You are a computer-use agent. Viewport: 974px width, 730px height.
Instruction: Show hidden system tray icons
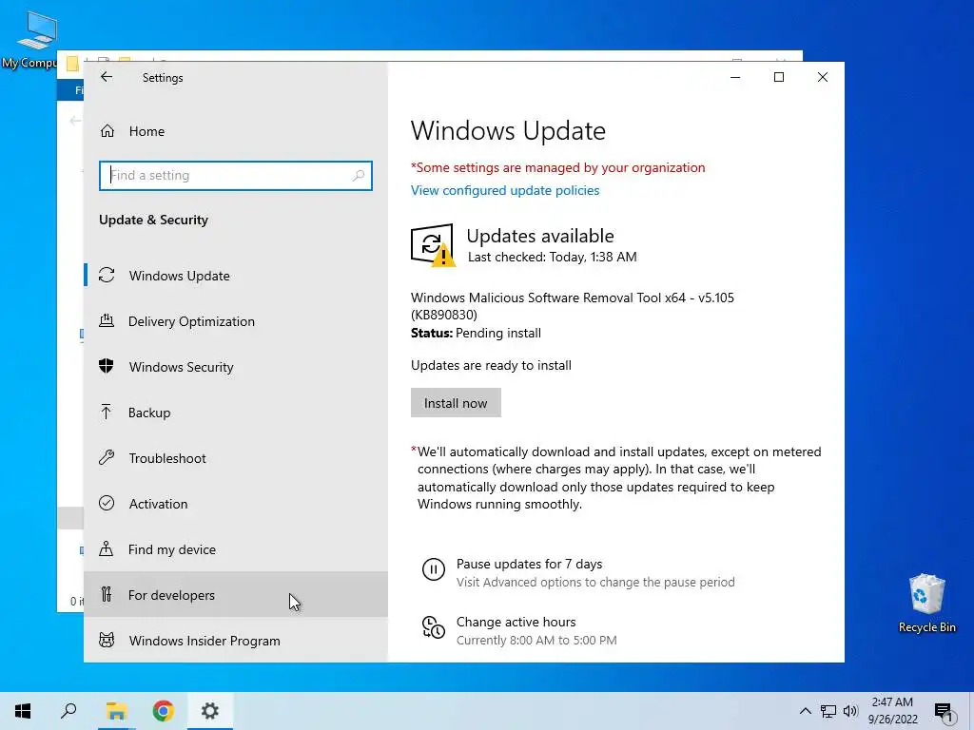tap(805, 711)
